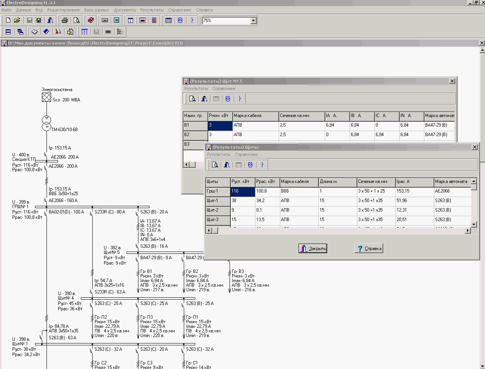Open the table view icon in Щит №5 window

[215, 98]
